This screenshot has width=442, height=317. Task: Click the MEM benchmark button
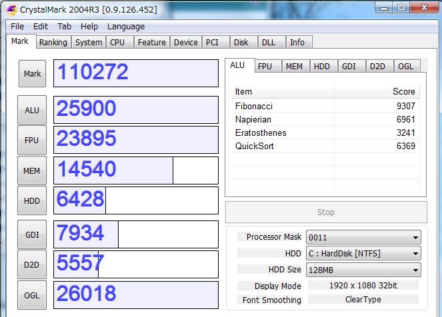pos(31,171)
